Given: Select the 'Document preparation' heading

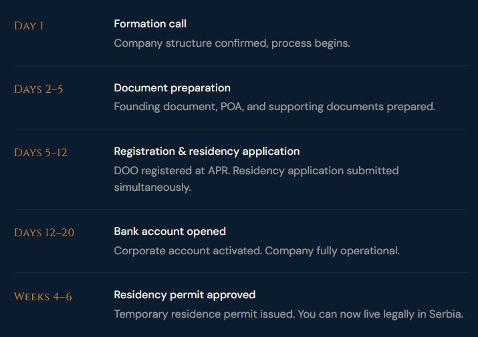Looking at the screenshot, I should [x=172, y=87].
